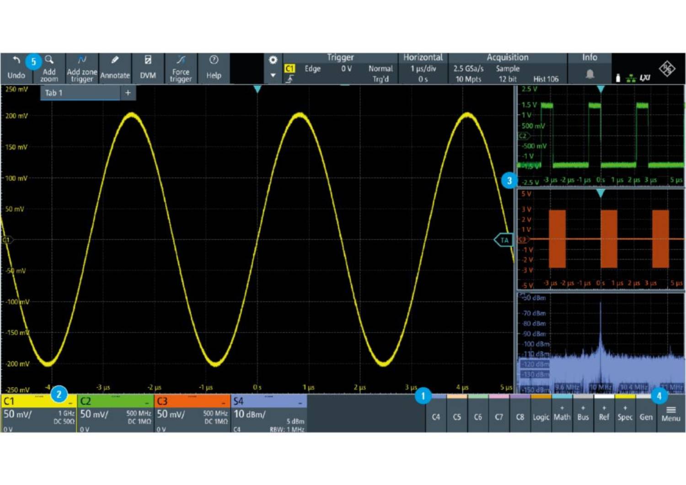Image resolution: width=686 pixels, height=485 pixels.
Task: Add a Math waveform
Action: (562, 414)
